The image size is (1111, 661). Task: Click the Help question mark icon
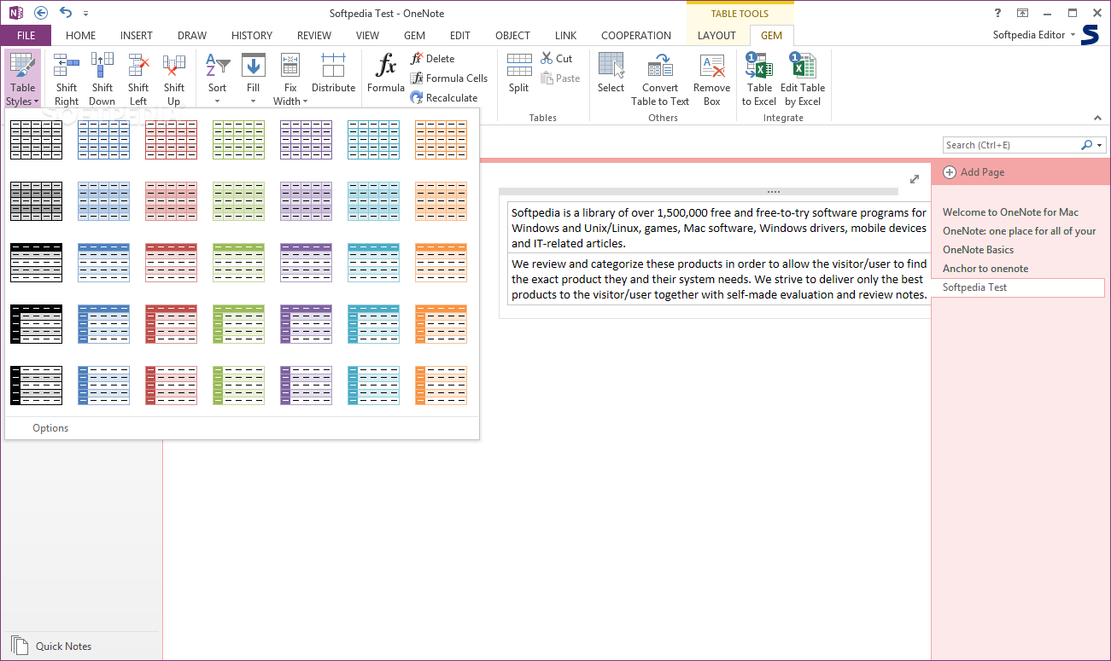[x=997, y=13]
